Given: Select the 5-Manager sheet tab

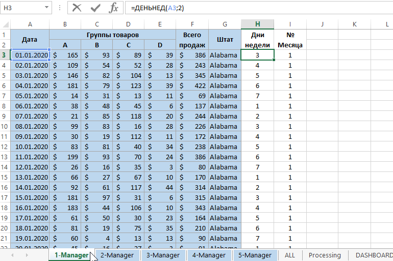Looking at the screenshot, I should [x=255, y=255].
